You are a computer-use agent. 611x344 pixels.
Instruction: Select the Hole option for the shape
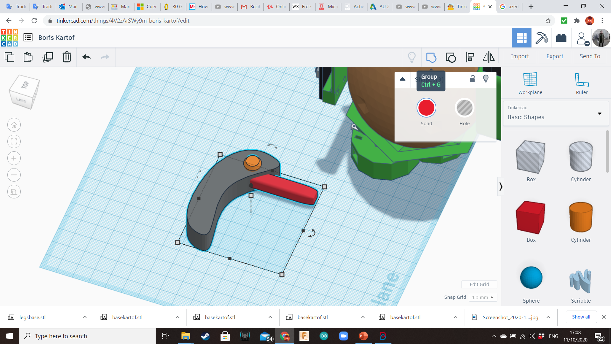[464, 108]
